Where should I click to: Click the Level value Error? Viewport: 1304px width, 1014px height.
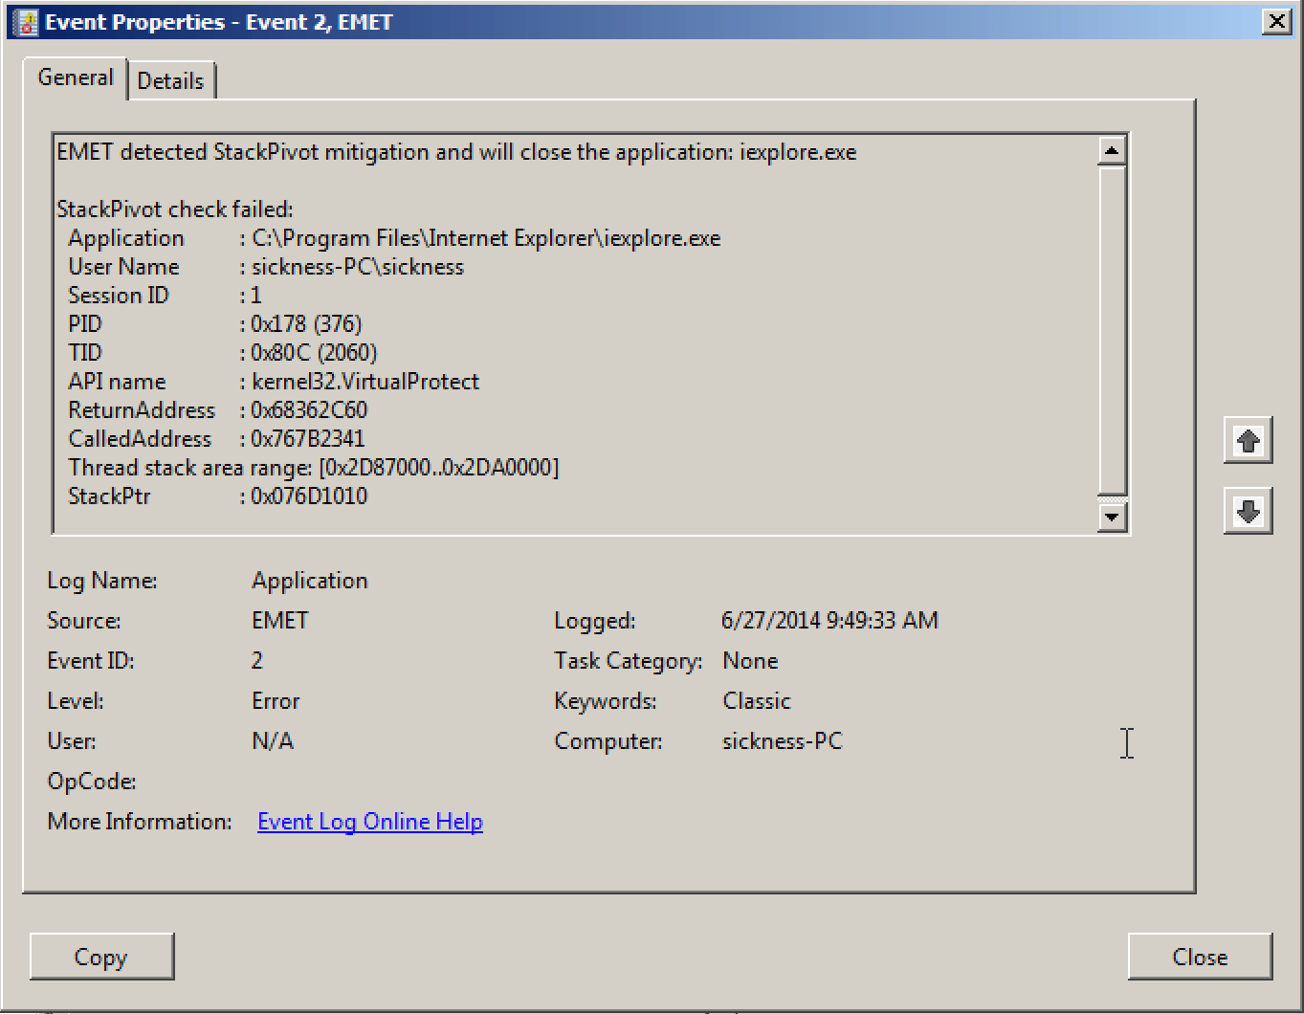coord(275,700)
